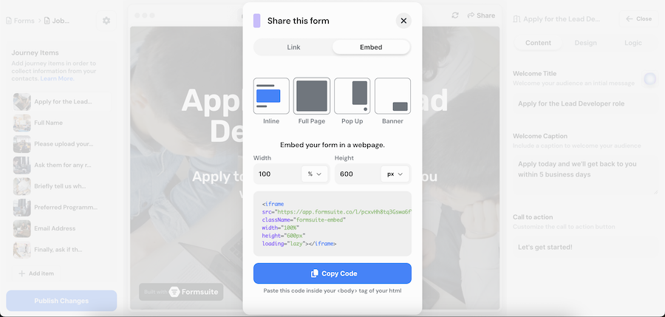Viewport: 665px width, 317px height.
Task: Open form settings gear icon
Action: tap(106, 21)
